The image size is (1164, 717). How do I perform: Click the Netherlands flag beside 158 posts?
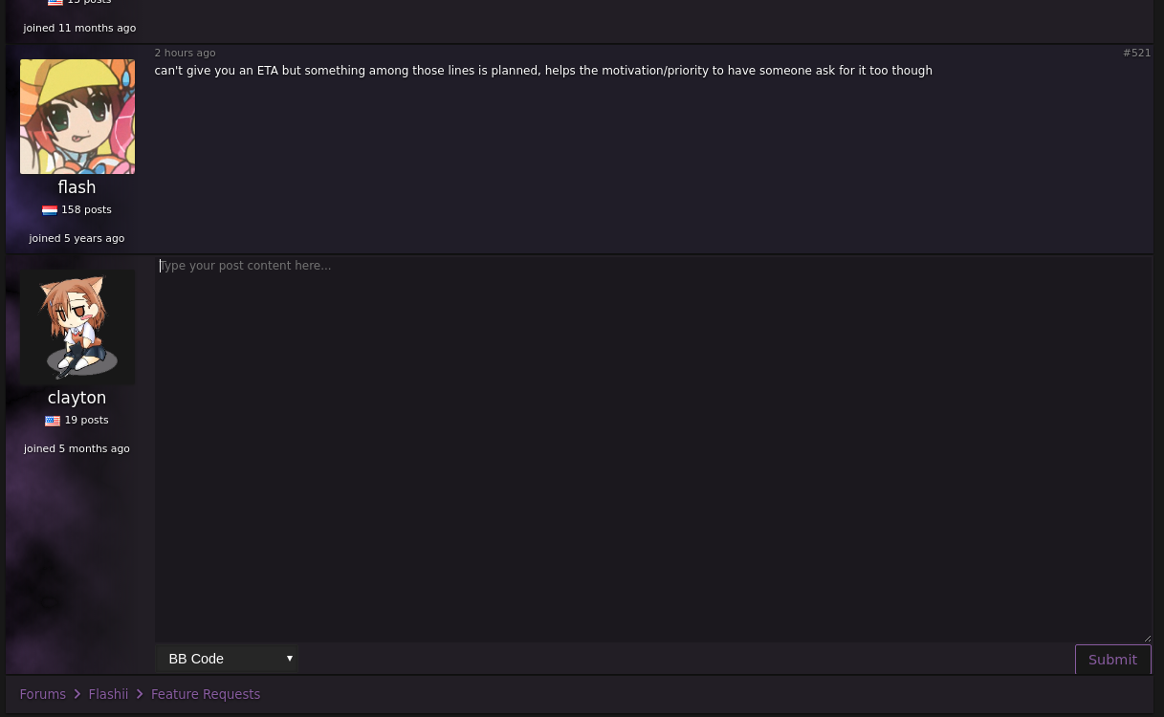[50, 210]
